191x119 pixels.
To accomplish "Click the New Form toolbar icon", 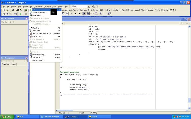I will pos(15,14).
